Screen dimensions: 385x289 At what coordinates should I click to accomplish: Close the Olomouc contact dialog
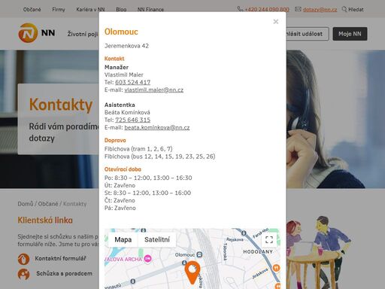pos(276,22)
